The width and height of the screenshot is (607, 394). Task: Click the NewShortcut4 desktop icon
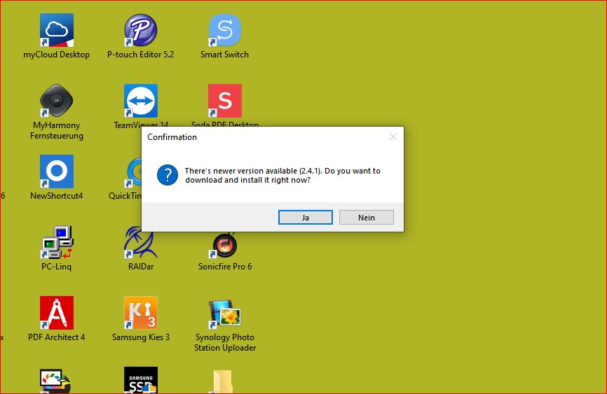pos(57,171)
